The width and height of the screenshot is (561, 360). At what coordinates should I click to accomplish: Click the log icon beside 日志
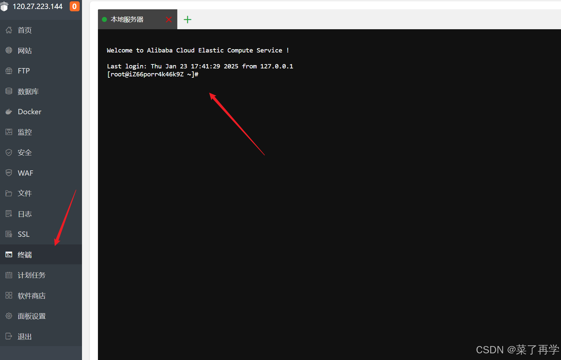(9, 214)
